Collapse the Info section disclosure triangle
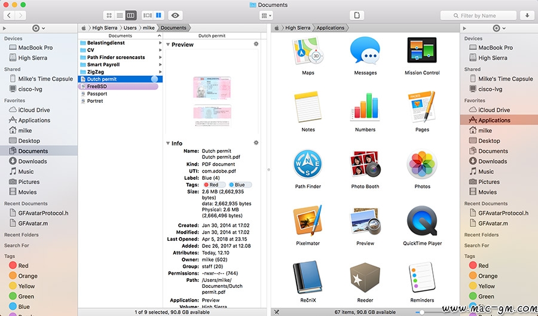538x316 pixels. coord(168,143)
